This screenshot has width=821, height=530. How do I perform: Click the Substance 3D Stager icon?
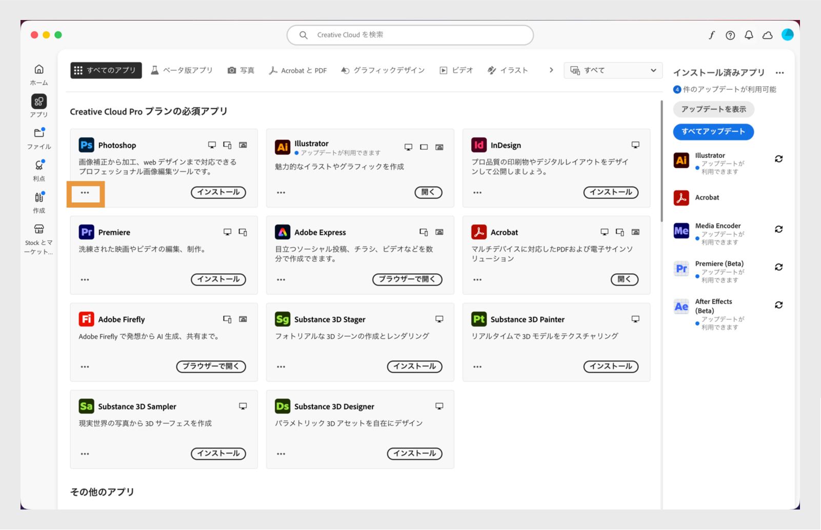coord(283,319)
